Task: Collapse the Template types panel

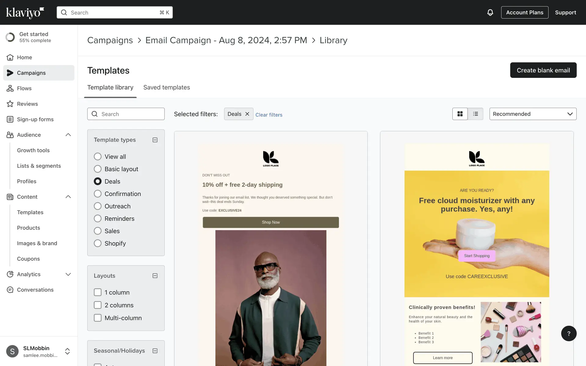Action: pos(155,140)
